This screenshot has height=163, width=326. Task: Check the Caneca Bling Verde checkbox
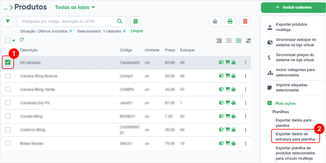(x=8, y=89)
